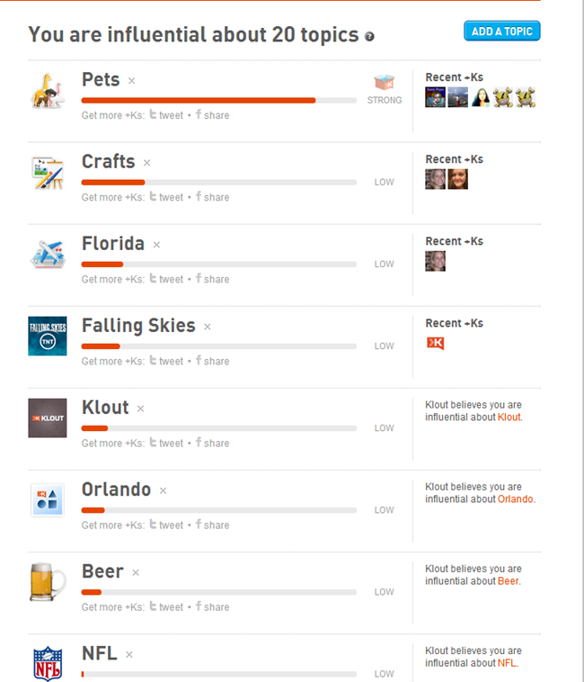Viewport: 584px width, 682px height.
Task: Click the Orlando topic icon
Action: (47, 500)
